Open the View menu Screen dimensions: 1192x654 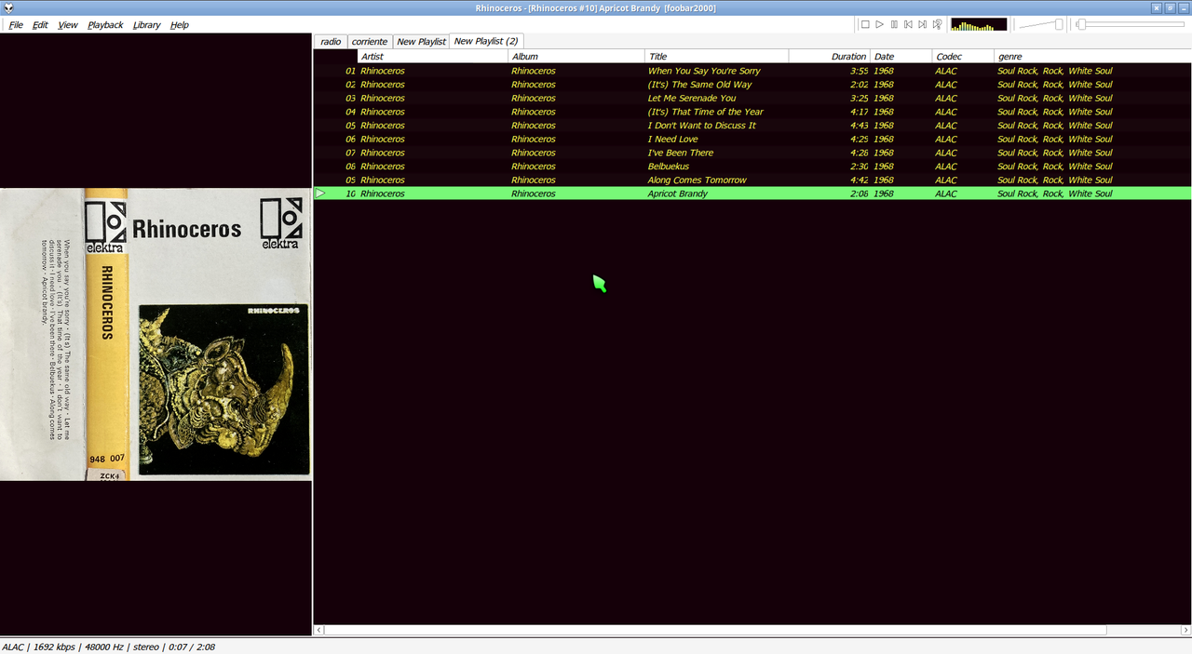tap(68, 25)
